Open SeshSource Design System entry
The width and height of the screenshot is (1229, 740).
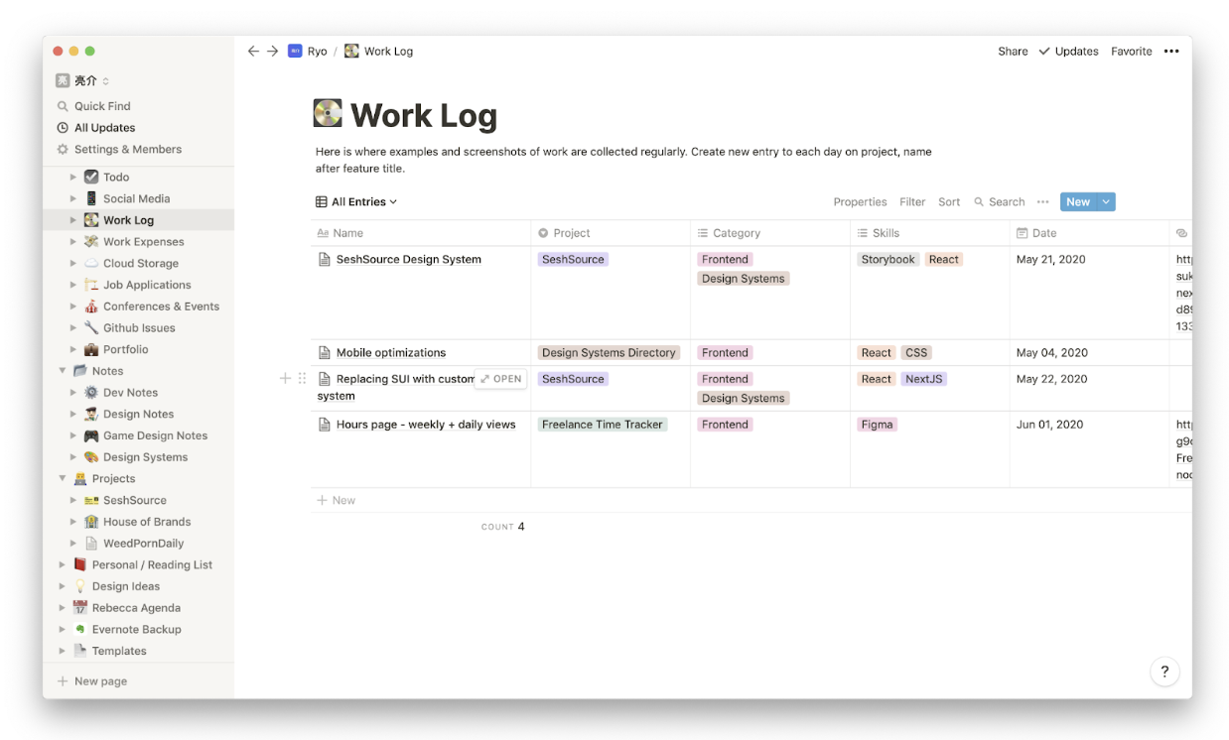click(x=408, y=259)
